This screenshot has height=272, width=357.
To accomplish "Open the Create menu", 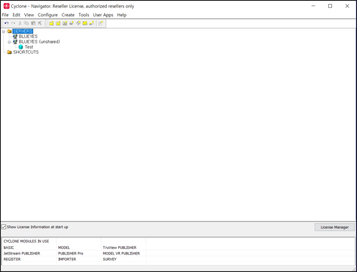I will click(68, 15).
